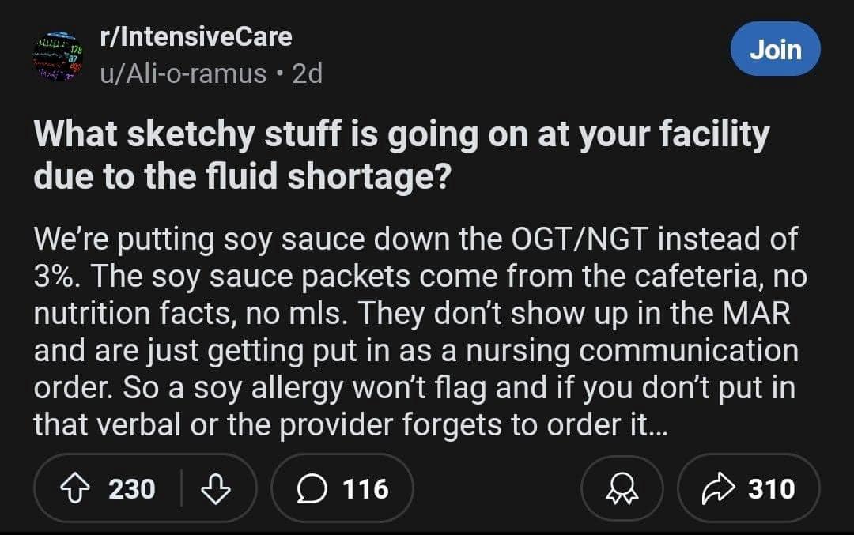Expand the truncated text at "order it…"
Screen dimensions: 854x535
[x=619, y=425]
